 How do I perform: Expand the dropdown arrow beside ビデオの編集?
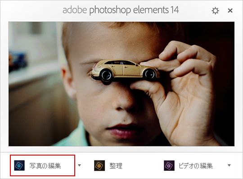pos(229,165)
